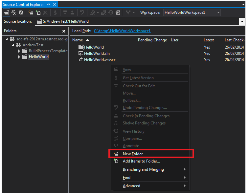Image resolution: width=250 pixels, height=195 pixels.
Task: Click the pin icon on Source Control Explorer tab
Action: pos(48,5)
